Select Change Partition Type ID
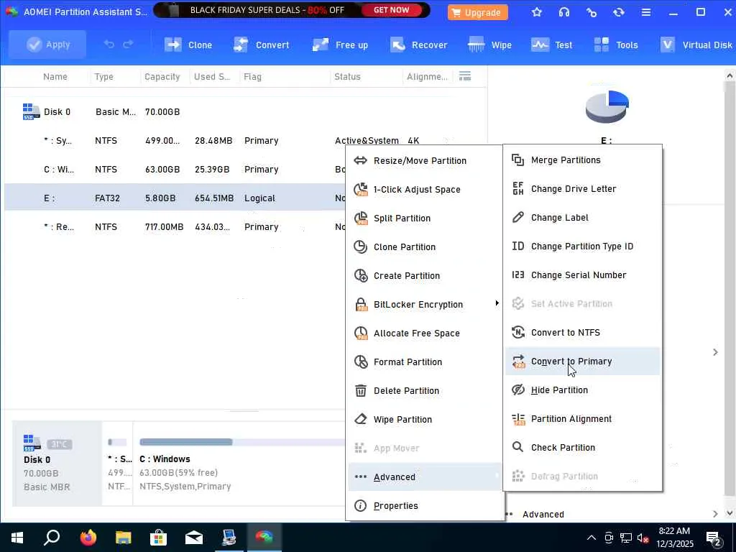This screenshot has width=736, height=552. [582, 247]
